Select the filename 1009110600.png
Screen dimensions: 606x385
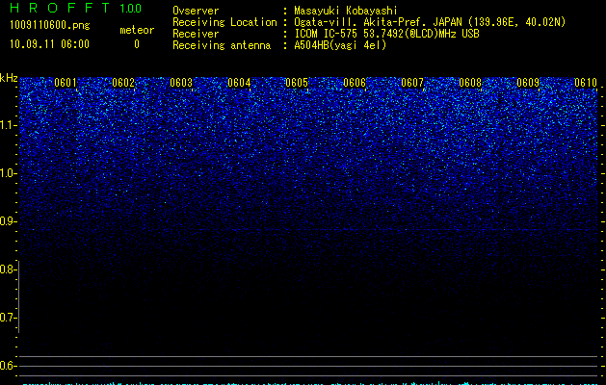click(50, 25)
